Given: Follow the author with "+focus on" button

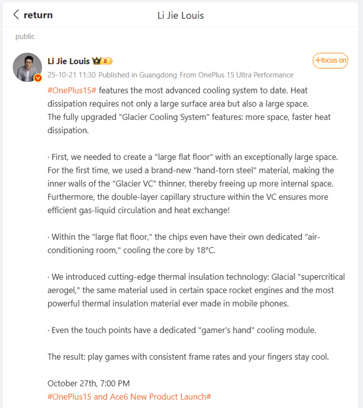Looking at the screenshot, I should click(330, 61).
